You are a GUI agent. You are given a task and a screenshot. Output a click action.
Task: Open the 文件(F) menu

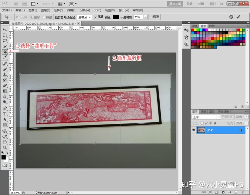click(x=7, y=10)
